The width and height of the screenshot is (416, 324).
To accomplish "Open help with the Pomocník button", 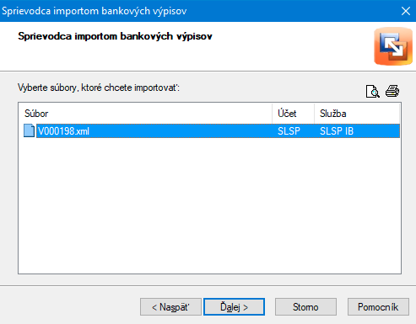I will tap(378, 307).
